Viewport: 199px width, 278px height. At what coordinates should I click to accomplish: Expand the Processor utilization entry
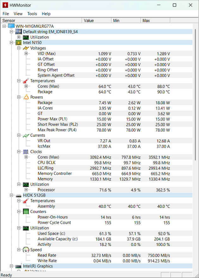tap(26, 190)
